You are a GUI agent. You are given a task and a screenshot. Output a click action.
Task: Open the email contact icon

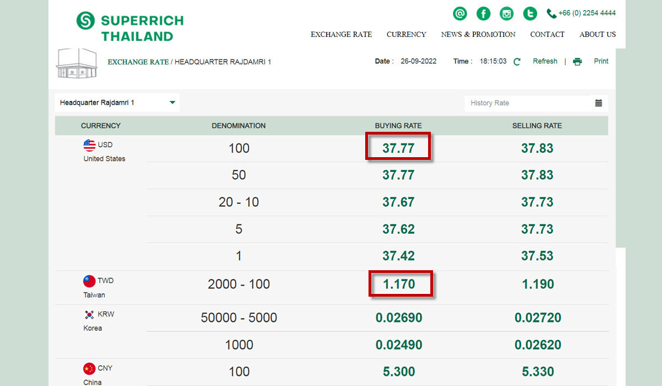460,14
